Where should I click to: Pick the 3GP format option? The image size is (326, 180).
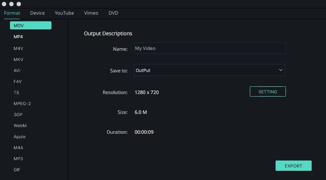(x=18, y=115)
